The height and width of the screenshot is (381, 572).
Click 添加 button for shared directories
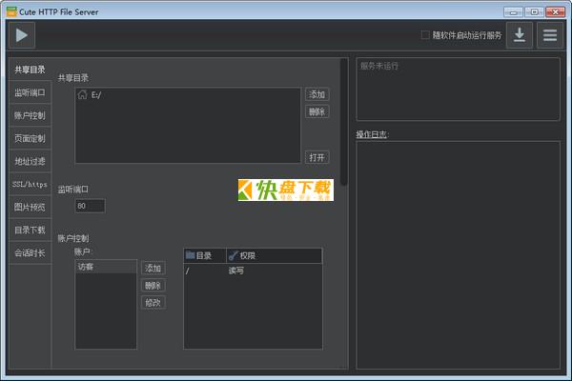tap(317, 94)
